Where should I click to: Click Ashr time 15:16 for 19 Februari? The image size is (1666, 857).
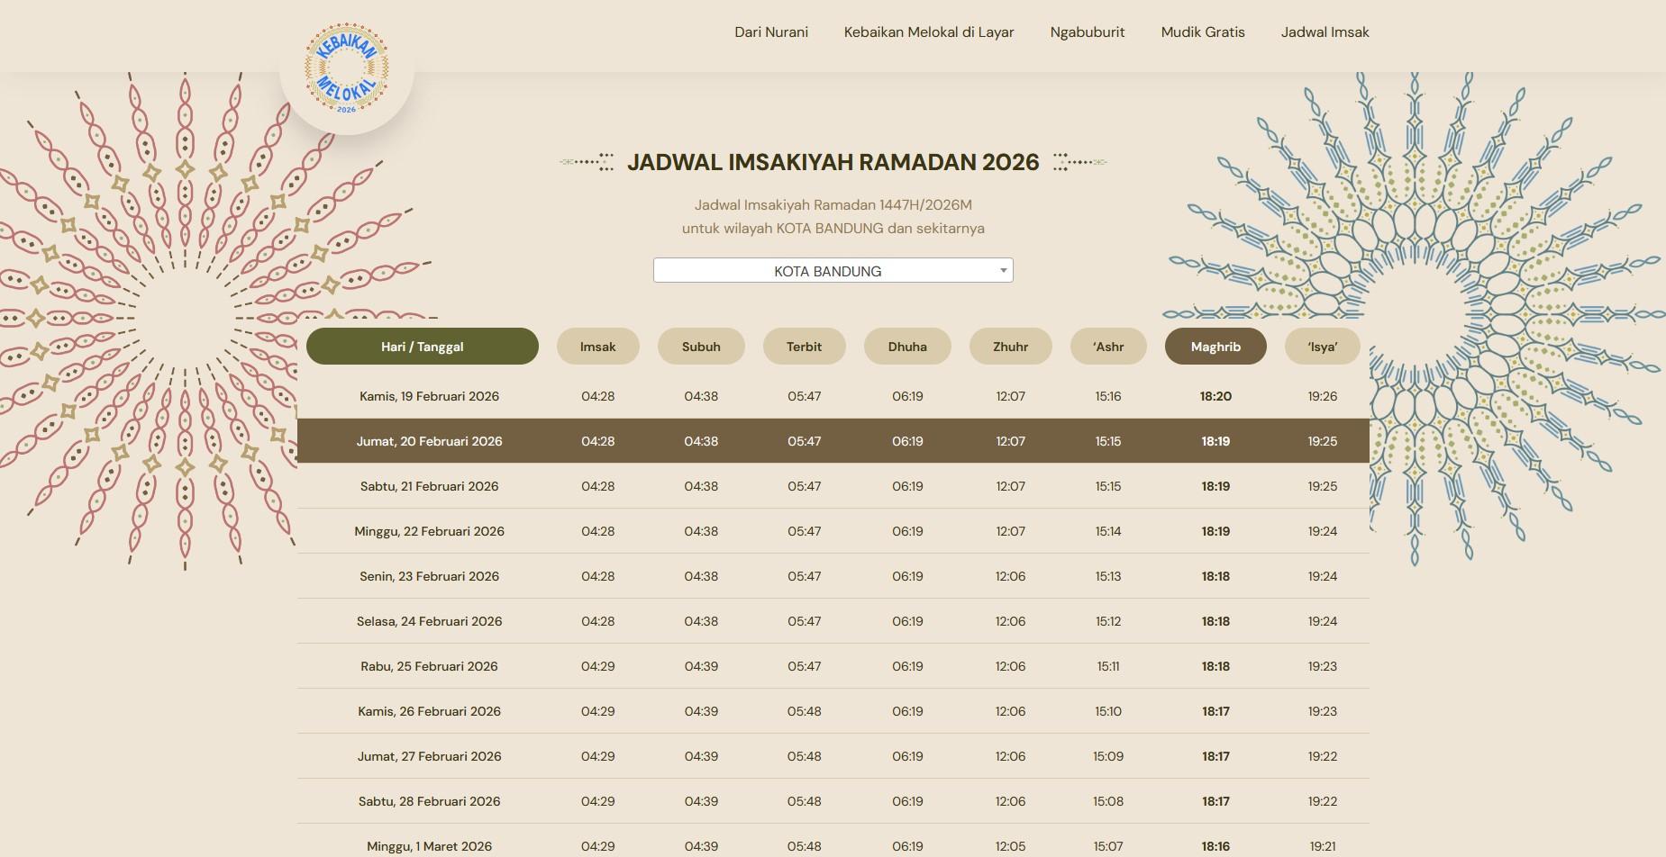coord(1108,396)
